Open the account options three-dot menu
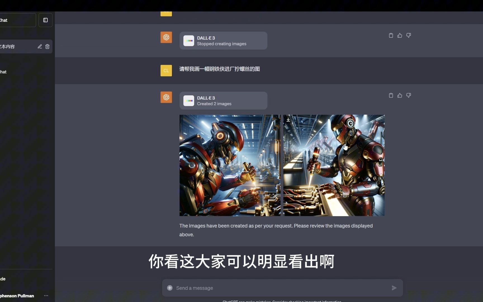Screen dimensions: 483x302 tap(46, 296)
